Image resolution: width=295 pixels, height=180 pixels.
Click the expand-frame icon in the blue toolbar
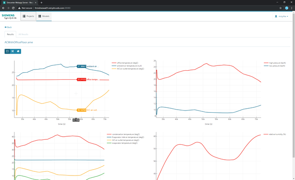coord(7,51)
